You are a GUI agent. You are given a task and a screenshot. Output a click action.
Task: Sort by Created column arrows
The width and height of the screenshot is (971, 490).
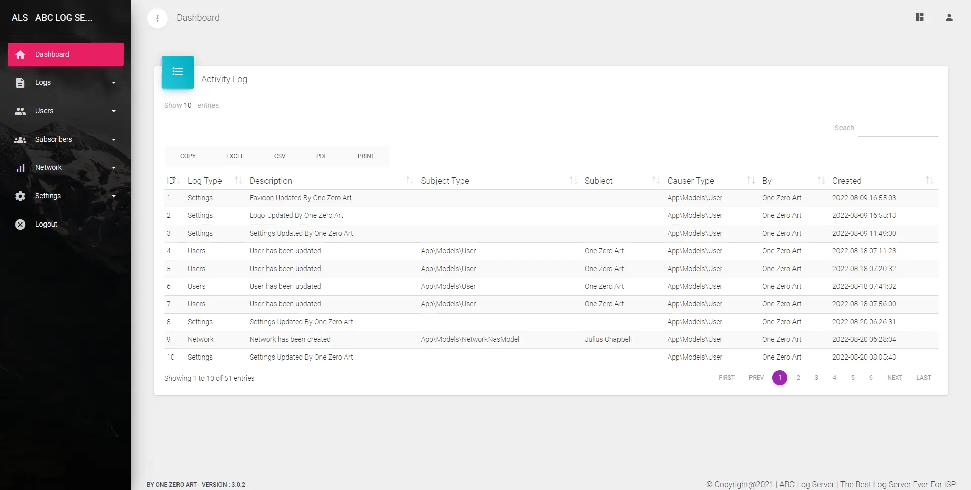tap(930, 181)
